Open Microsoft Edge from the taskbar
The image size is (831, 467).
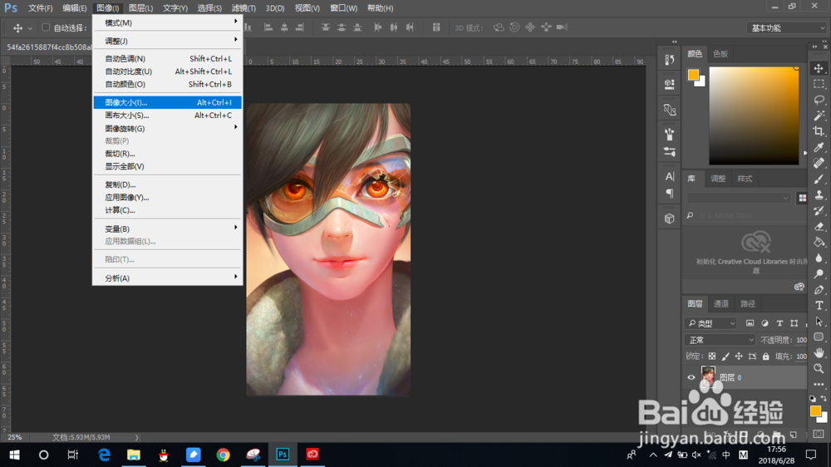pyautogui.click(x=104, y=455)
